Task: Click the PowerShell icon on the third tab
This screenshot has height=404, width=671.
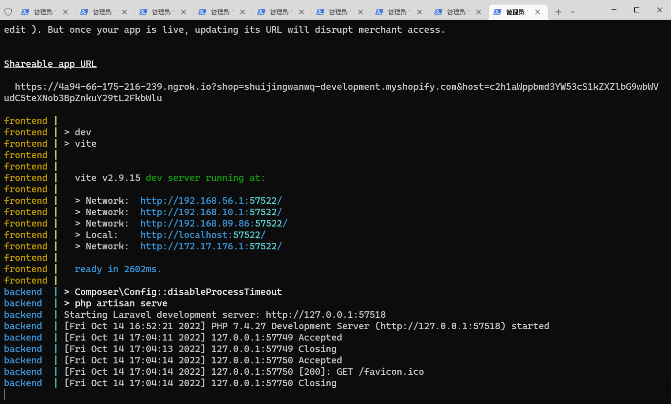Action: click(x=143, y=12)
